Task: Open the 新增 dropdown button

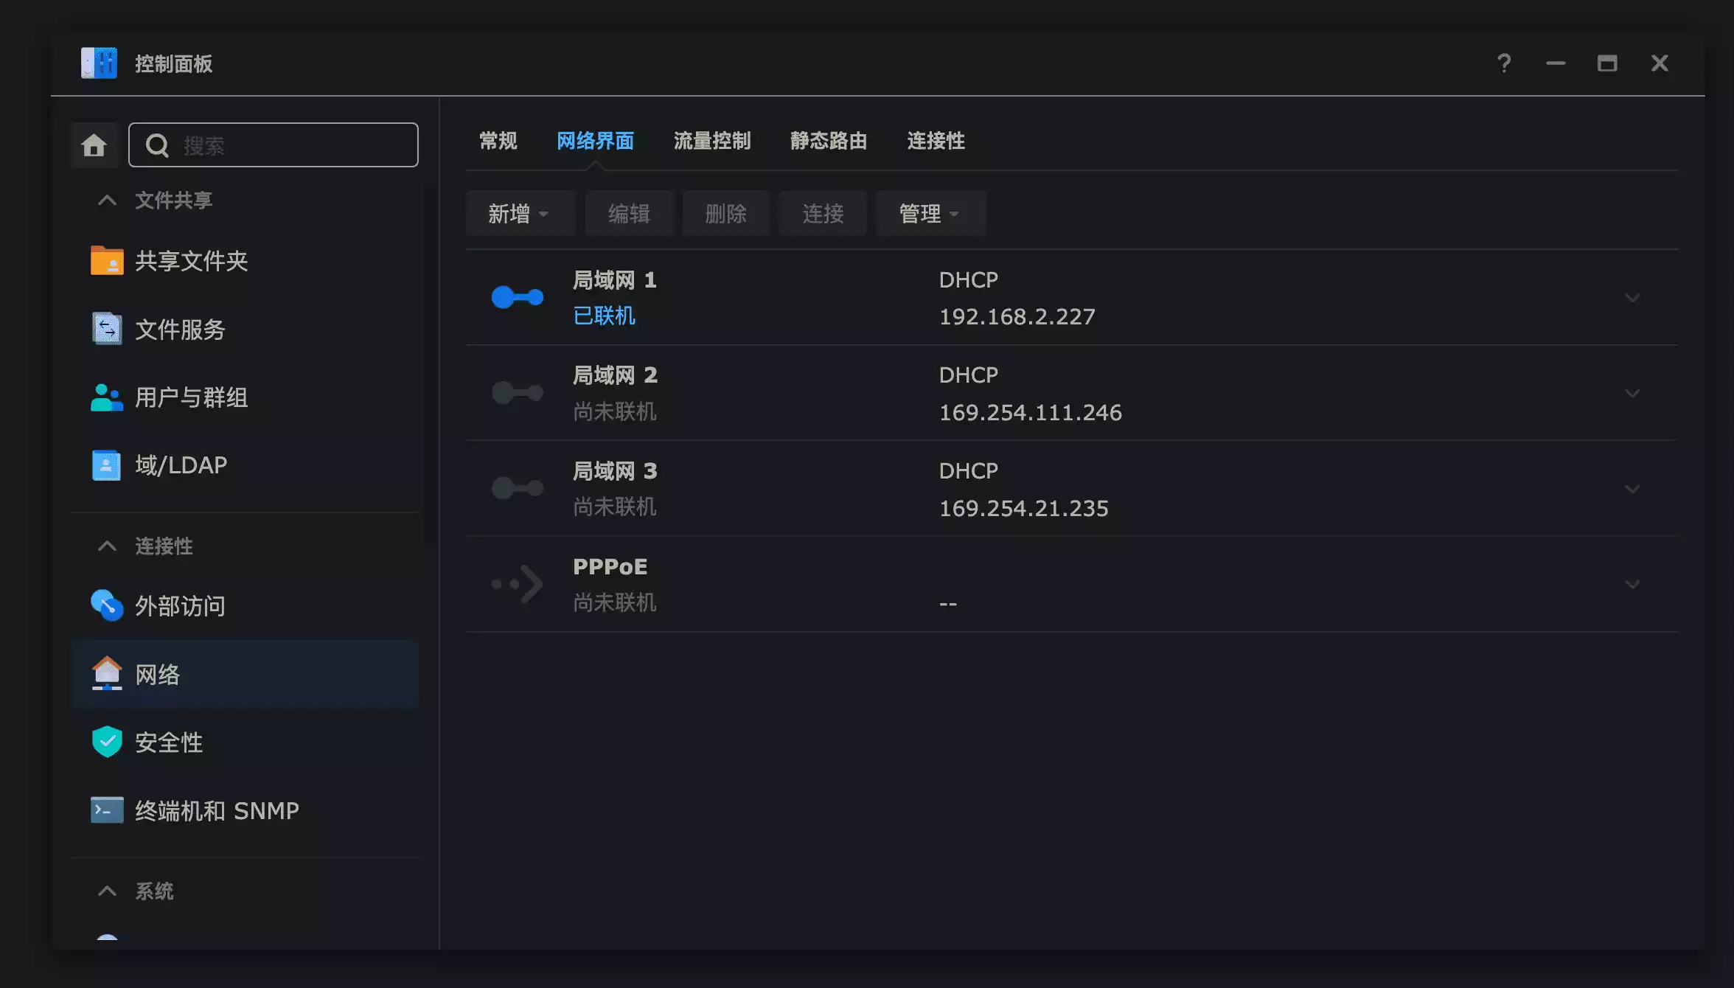Action: [519, 214]
